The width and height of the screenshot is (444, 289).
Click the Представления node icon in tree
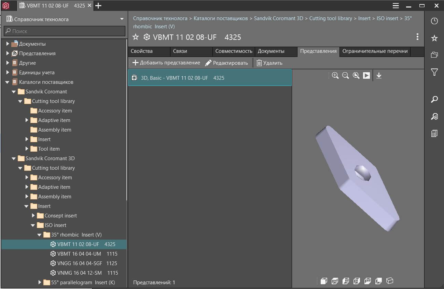[x=14, y=54]
